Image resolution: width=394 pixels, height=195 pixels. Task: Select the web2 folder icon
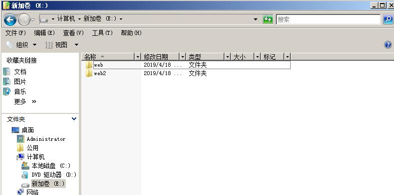pos(89,73)
